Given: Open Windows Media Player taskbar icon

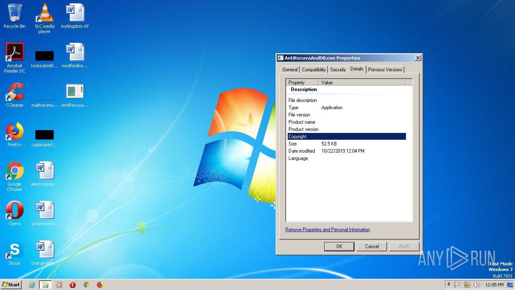Looking at the screenshot, I should pos(59,285).
